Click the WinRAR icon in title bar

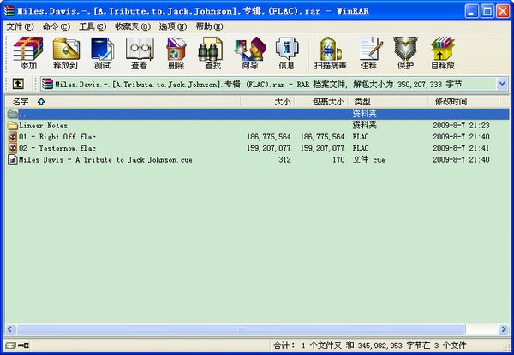(9, 11)
